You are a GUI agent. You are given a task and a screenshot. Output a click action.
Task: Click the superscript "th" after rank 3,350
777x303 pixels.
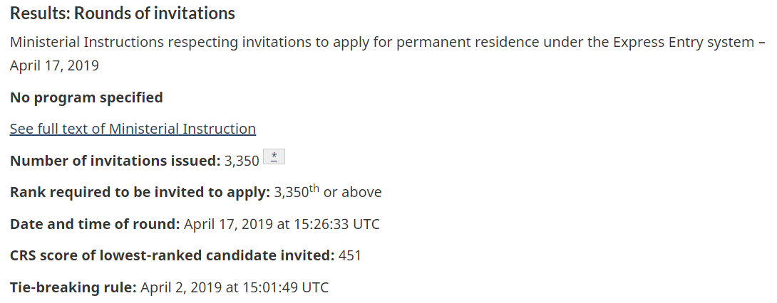pos(314,188)
